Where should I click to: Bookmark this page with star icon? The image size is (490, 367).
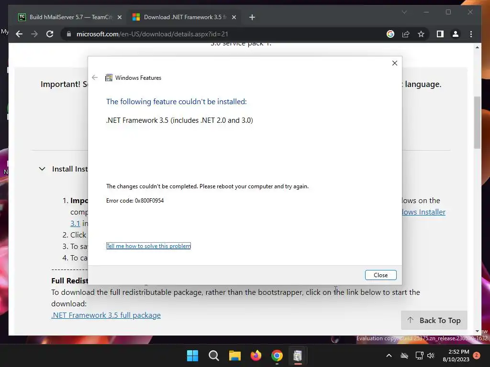[x=421, y=34]
